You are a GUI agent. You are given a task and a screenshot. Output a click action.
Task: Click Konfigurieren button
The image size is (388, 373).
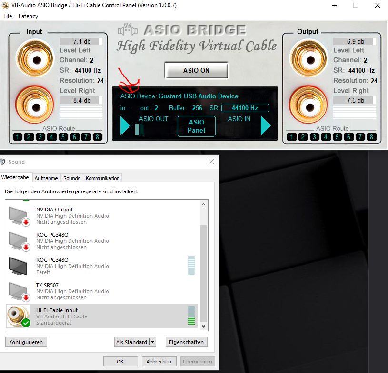point(26,342)
